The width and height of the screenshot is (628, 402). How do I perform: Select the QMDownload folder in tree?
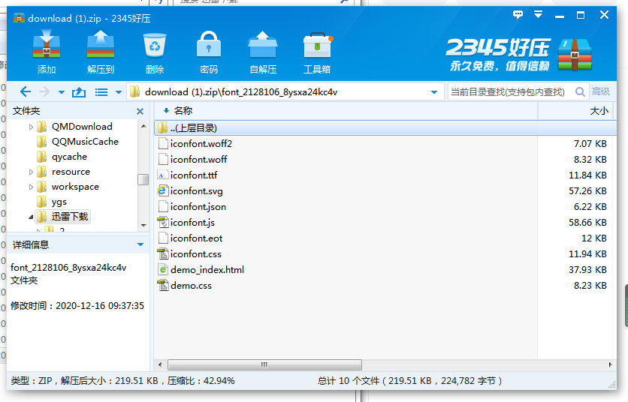[x=74, y=127]
